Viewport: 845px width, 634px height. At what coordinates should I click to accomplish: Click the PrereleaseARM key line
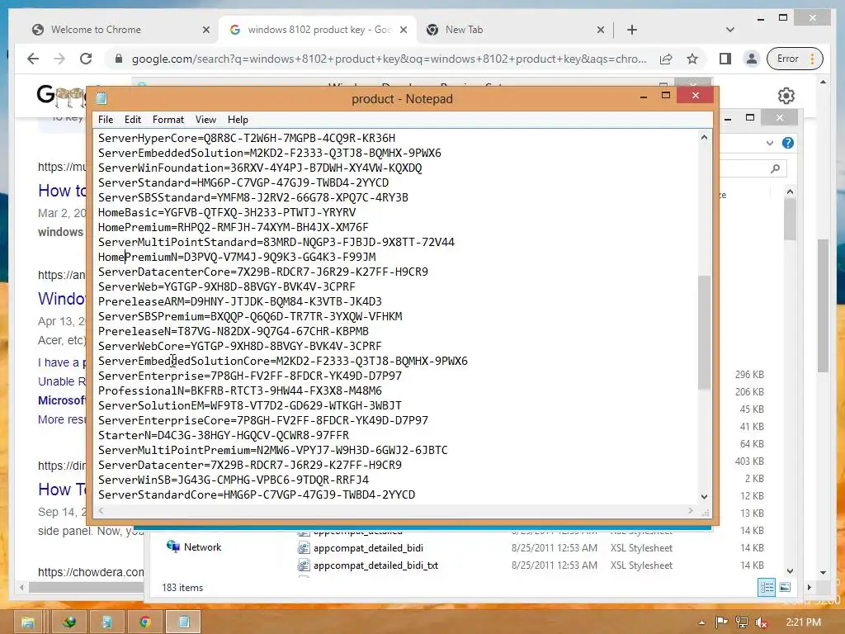[240, 301]
